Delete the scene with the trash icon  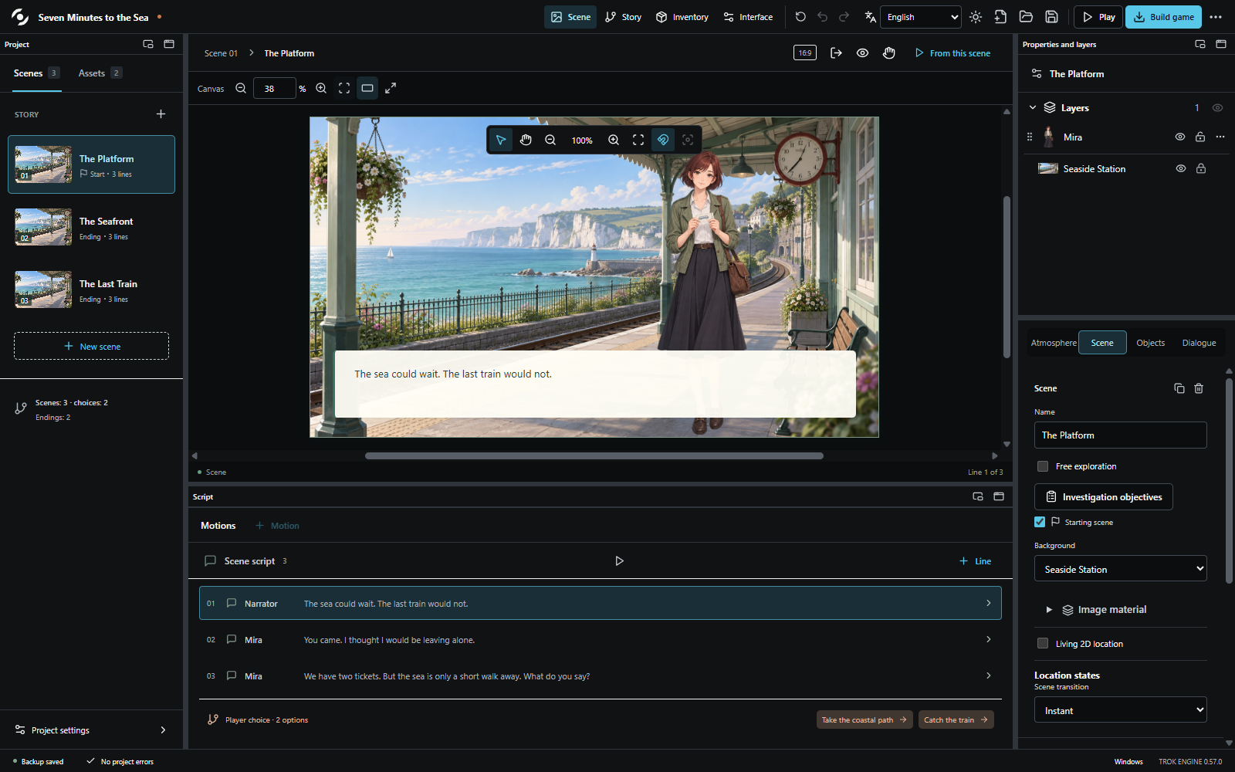tap(1199, 388)
